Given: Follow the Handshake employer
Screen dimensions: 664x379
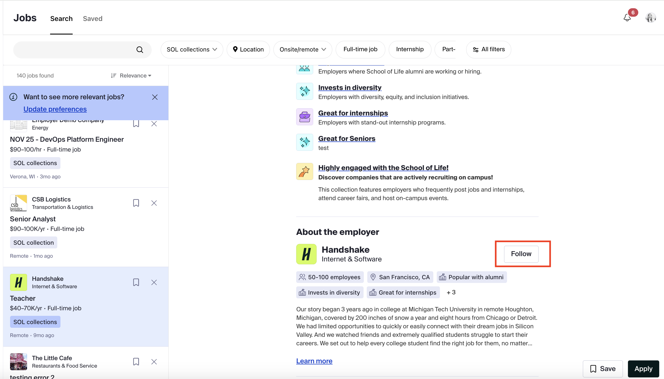Looking at the screenshot, I should (521, 254).
